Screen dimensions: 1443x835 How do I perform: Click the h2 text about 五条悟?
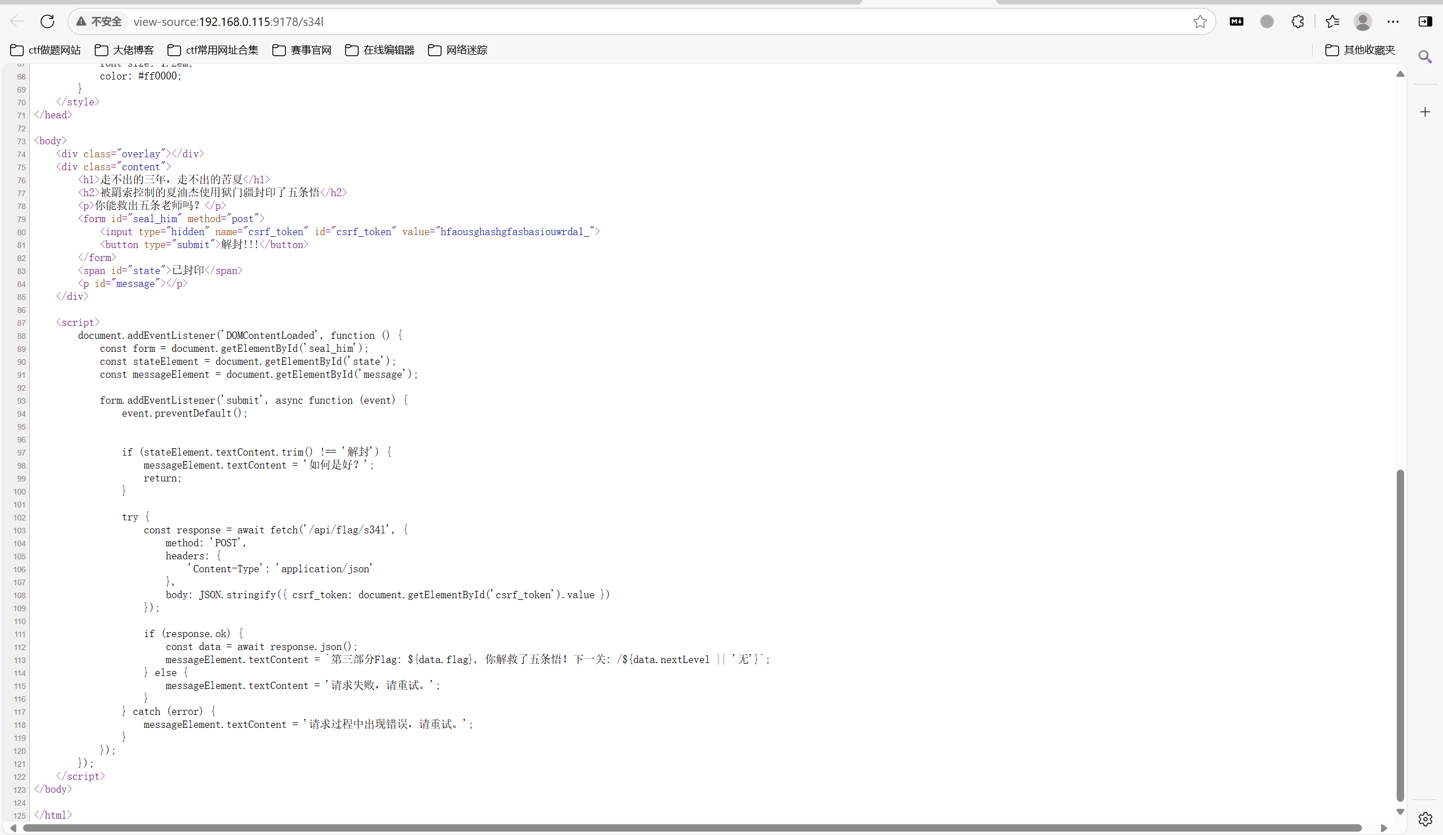click(x=210, y=192)
